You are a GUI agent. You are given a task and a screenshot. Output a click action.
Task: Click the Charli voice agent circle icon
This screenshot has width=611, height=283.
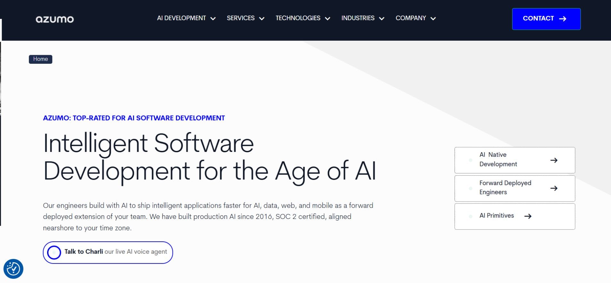[54, 253]
